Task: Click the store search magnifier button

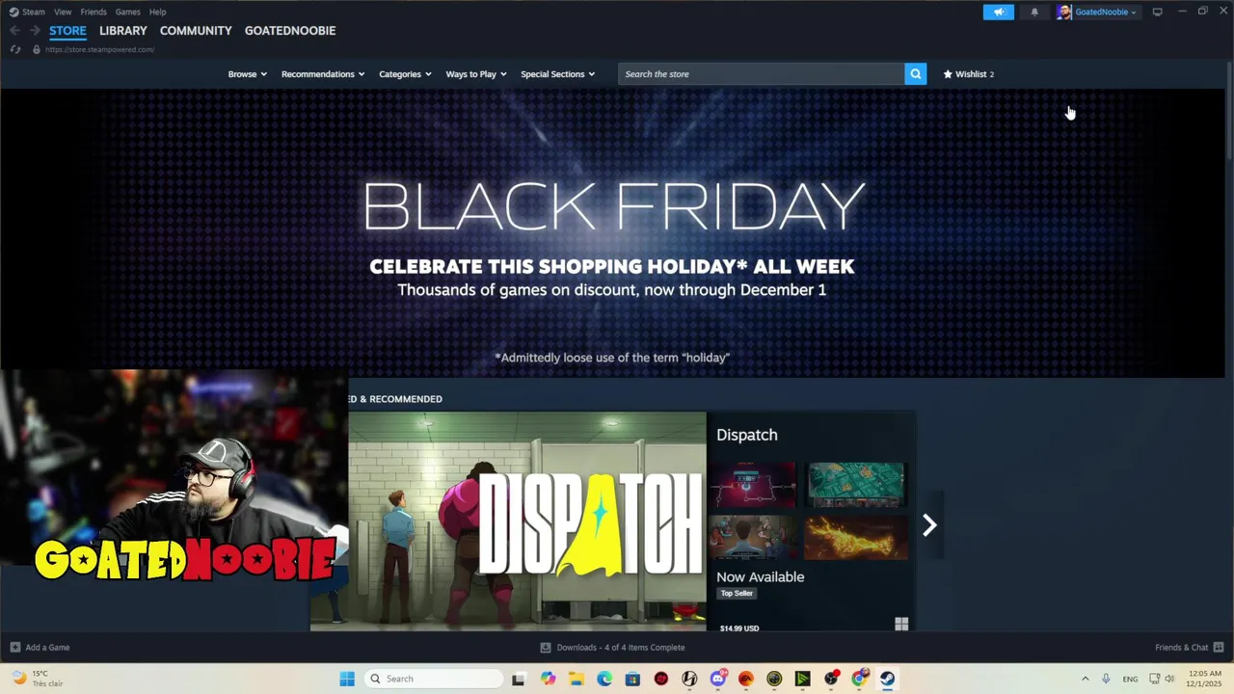Action: coord(915,74)
